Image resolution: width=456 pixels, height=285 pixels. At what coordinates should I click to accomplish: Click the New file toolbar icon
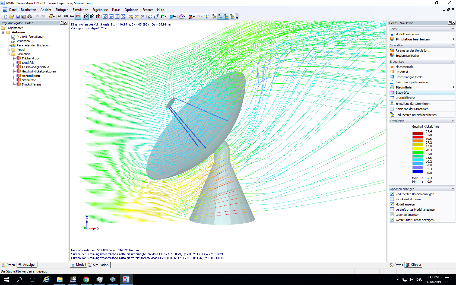6,17
